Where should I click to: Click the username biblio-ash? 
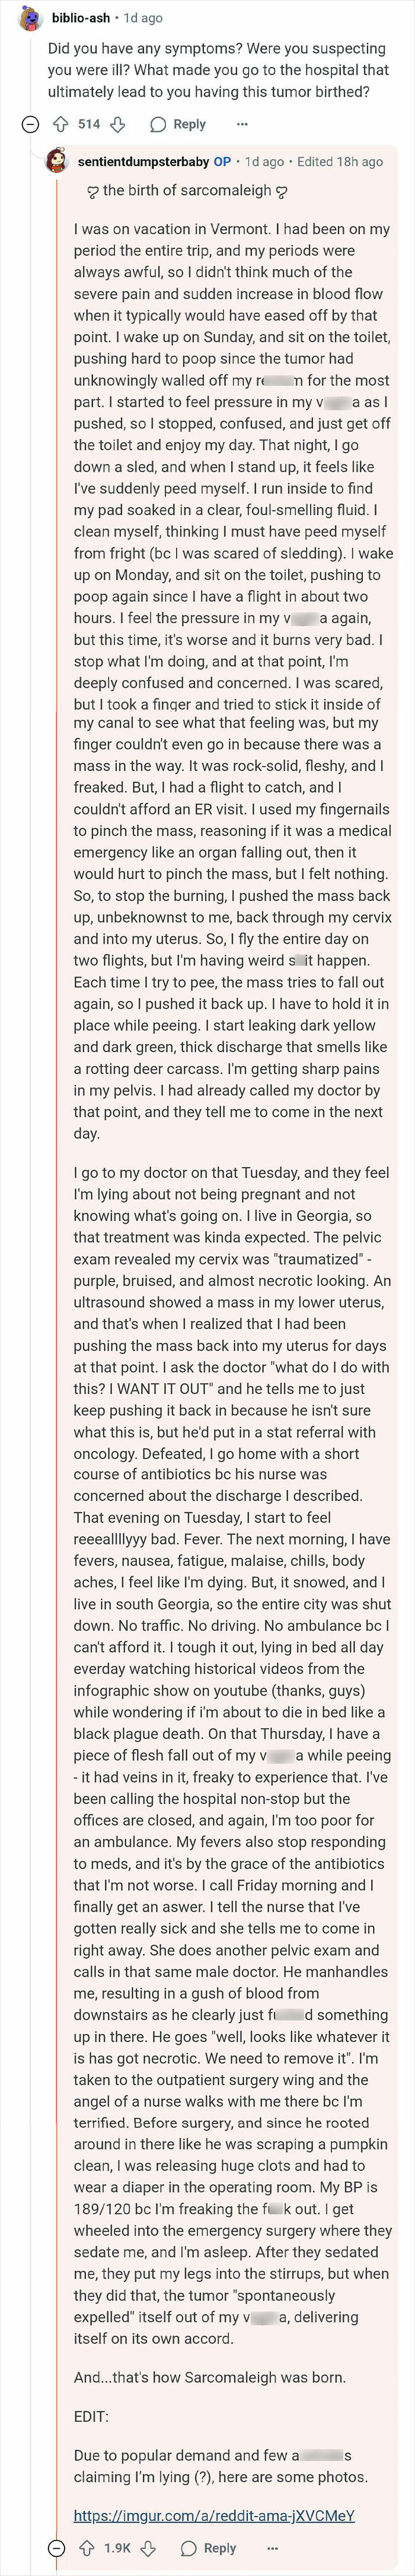point(82,19)
